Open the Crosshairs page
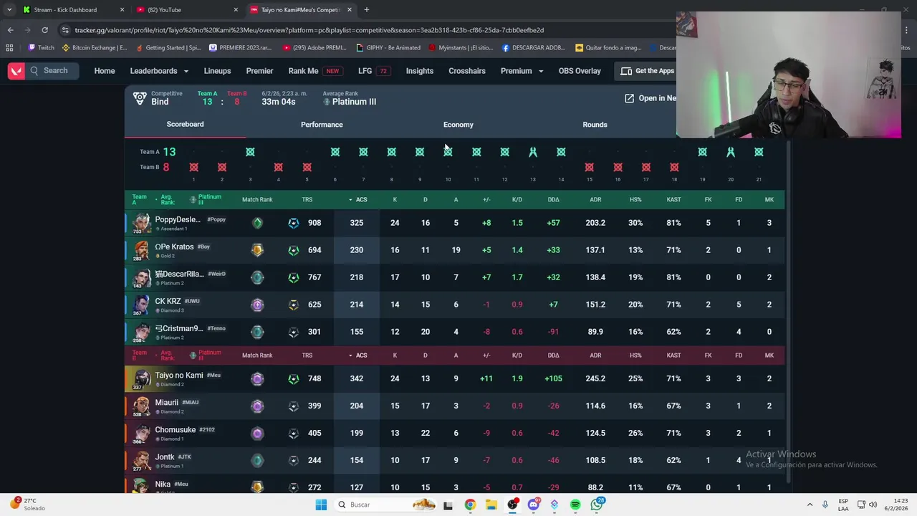The image size is (917, 516). (x=467, y=71)
